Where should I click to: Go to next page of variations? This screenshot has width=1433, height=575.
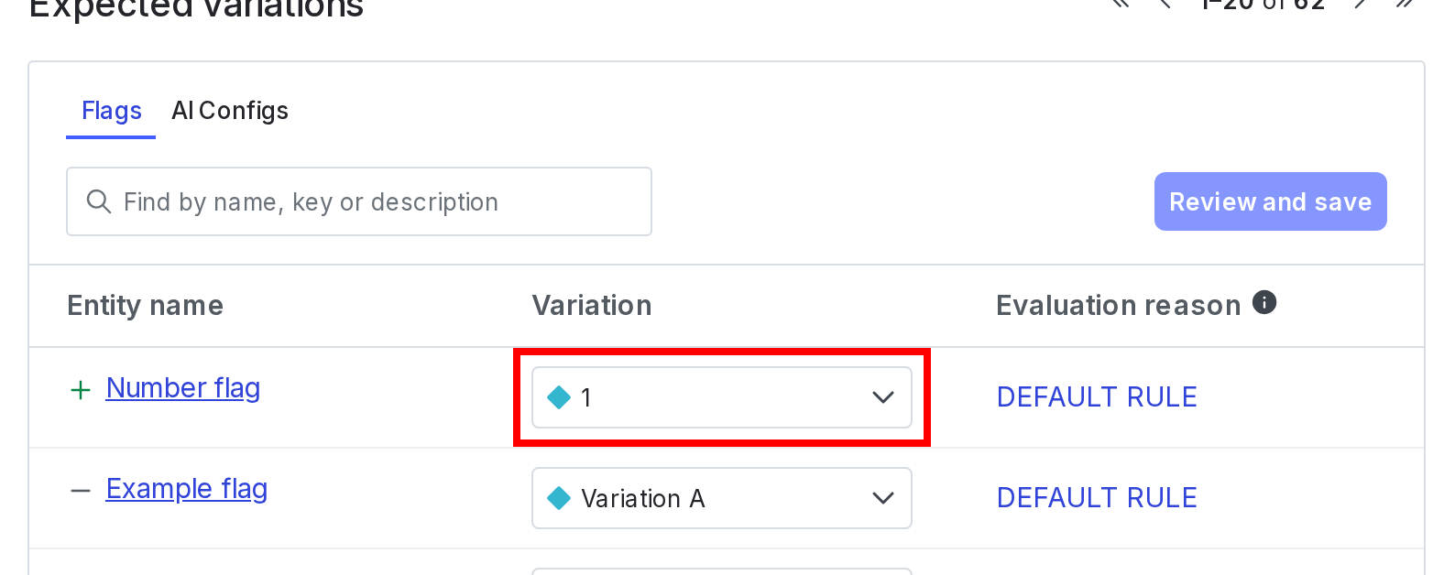(1361, 4)
